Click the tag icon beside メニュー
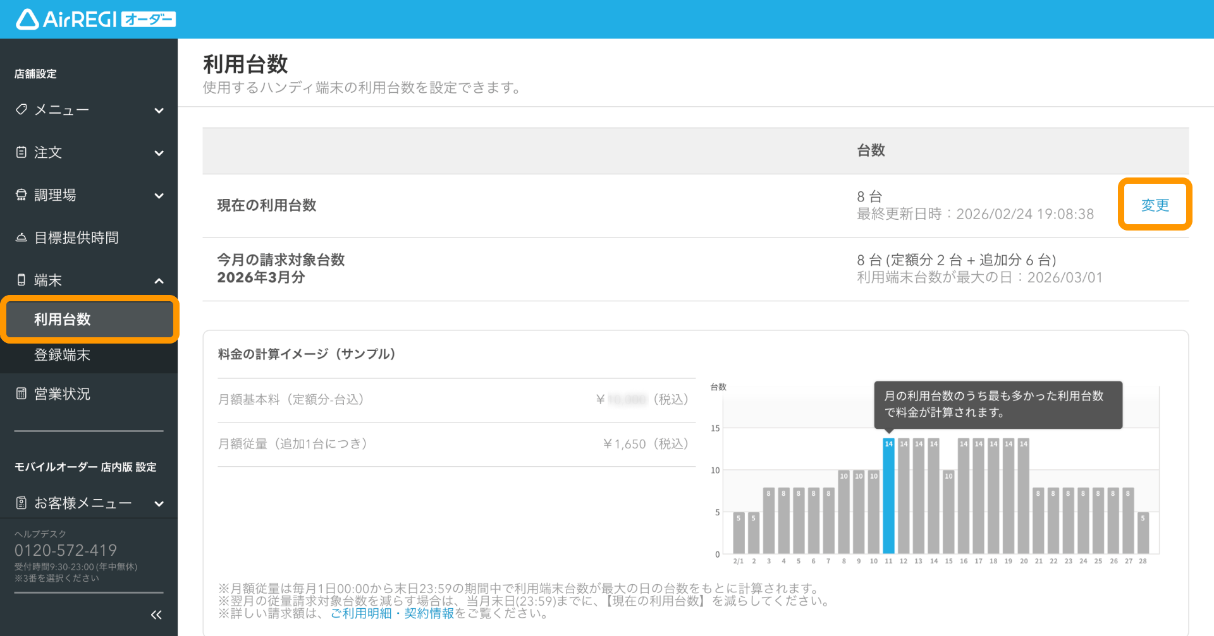 click(21, 110)
